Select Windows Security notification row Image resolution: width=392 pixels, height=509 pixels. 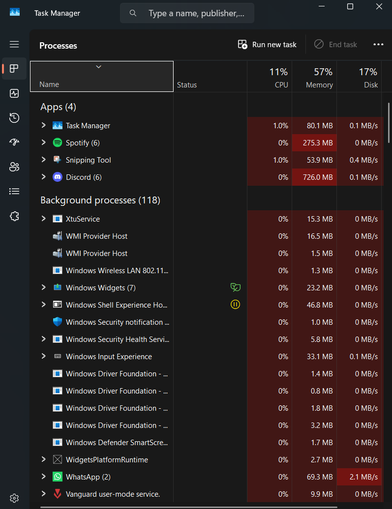pyautogui.click(x=207, y=322)
